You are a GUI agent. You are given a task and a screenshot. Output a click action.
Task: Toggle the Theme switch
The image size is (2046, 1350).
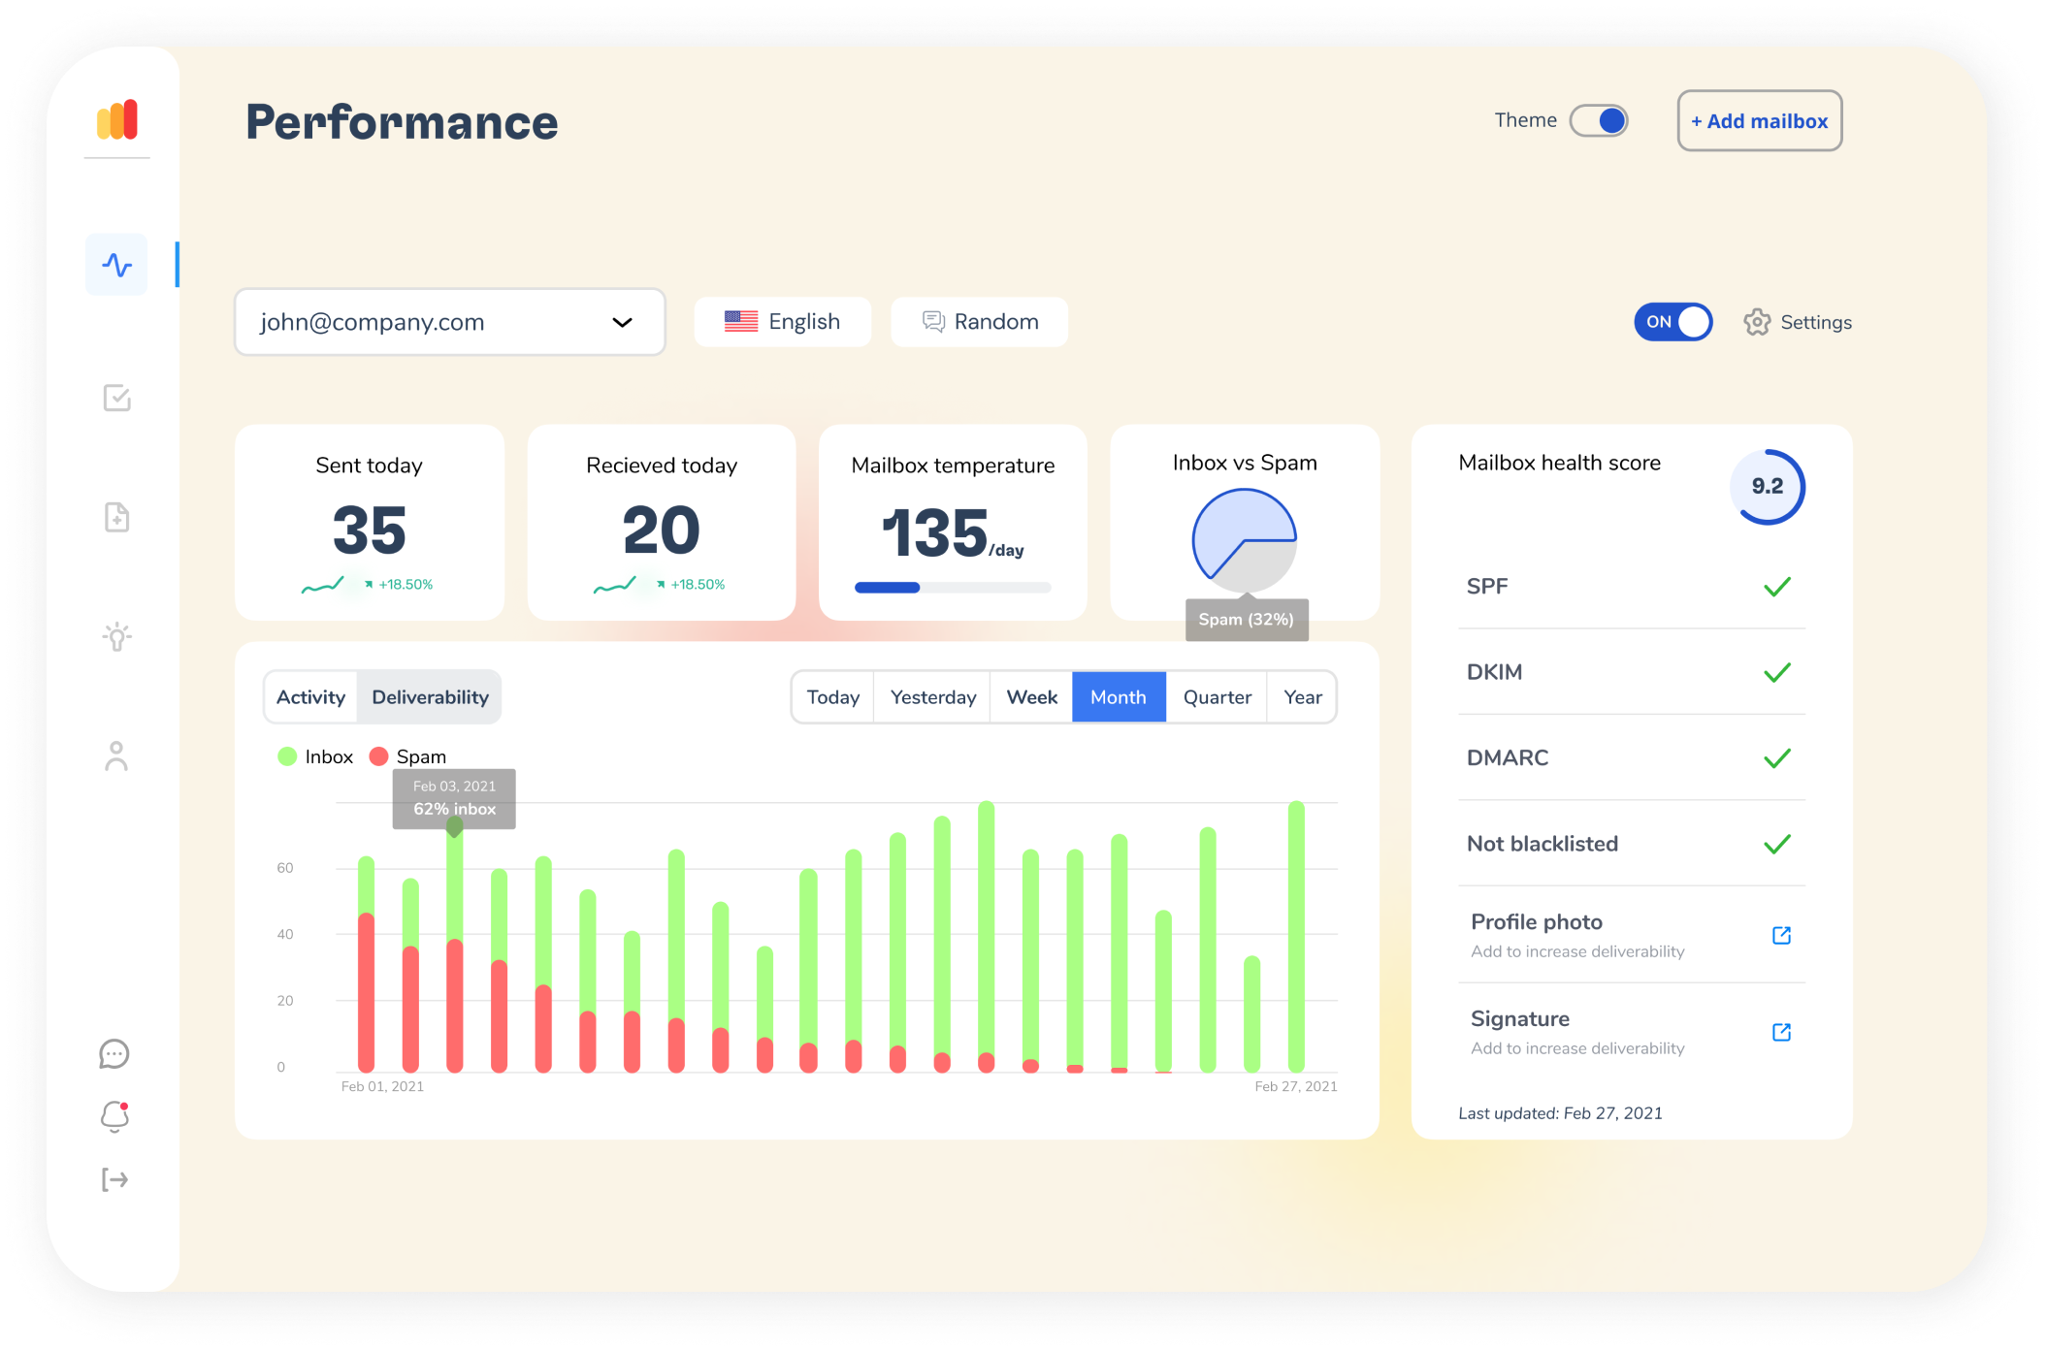1599,120
